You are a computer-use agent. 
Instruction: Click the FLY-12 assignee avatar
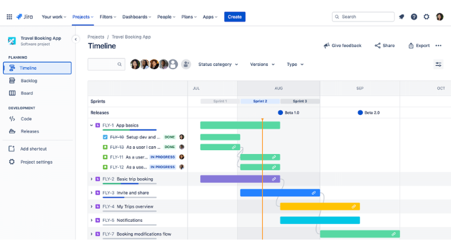point(182,167)
